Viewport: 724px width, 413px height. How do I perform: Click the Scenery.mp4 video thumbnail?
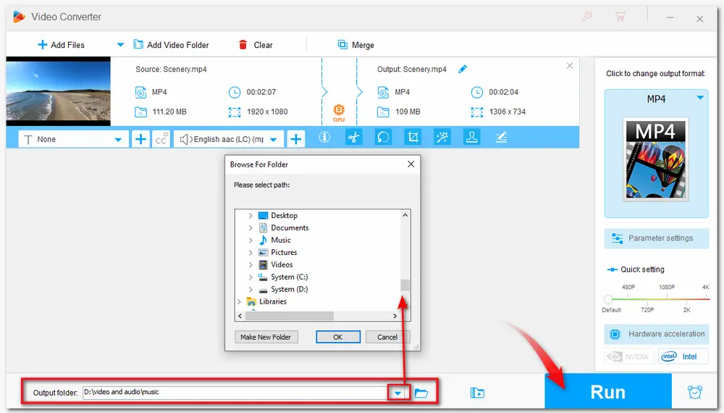pos(58,91)
